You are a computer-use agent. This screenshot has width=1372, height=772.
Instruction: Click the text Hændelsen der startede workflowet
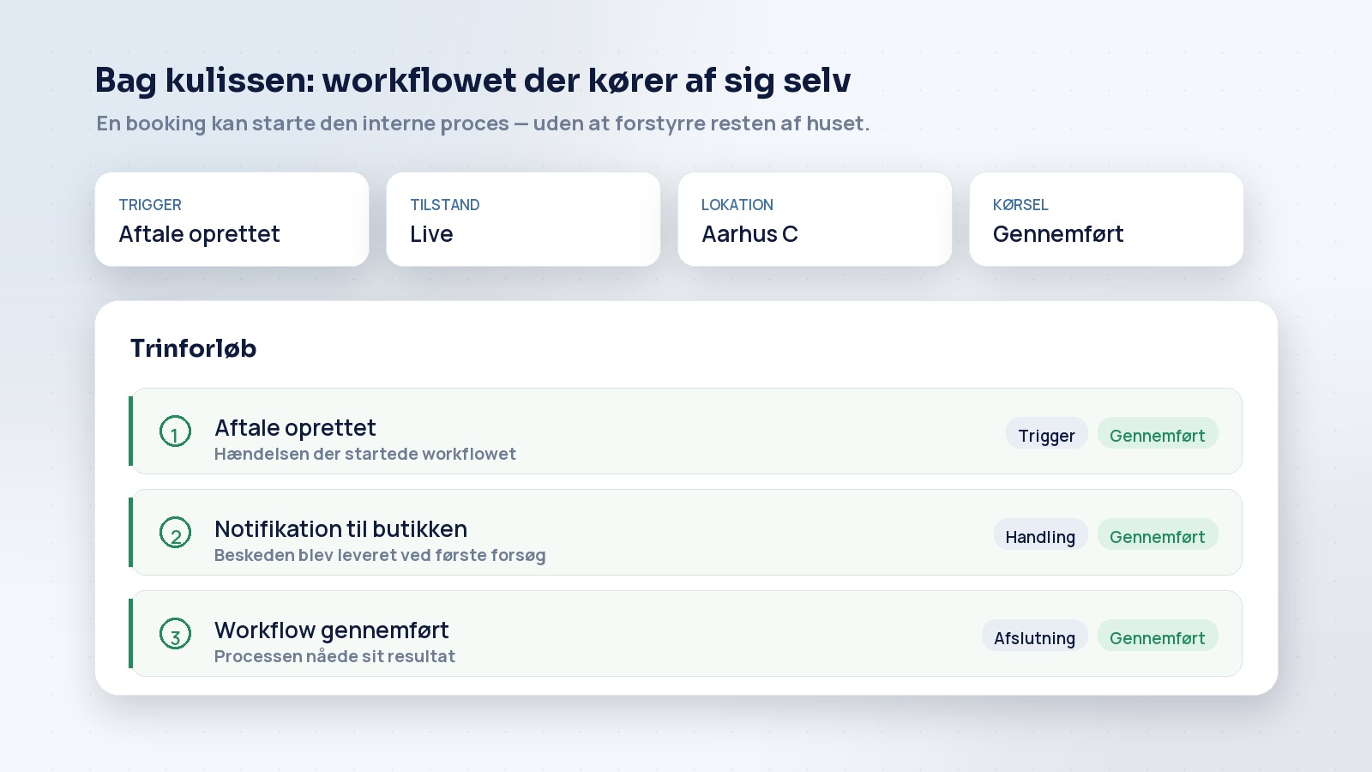pos(365,454)
